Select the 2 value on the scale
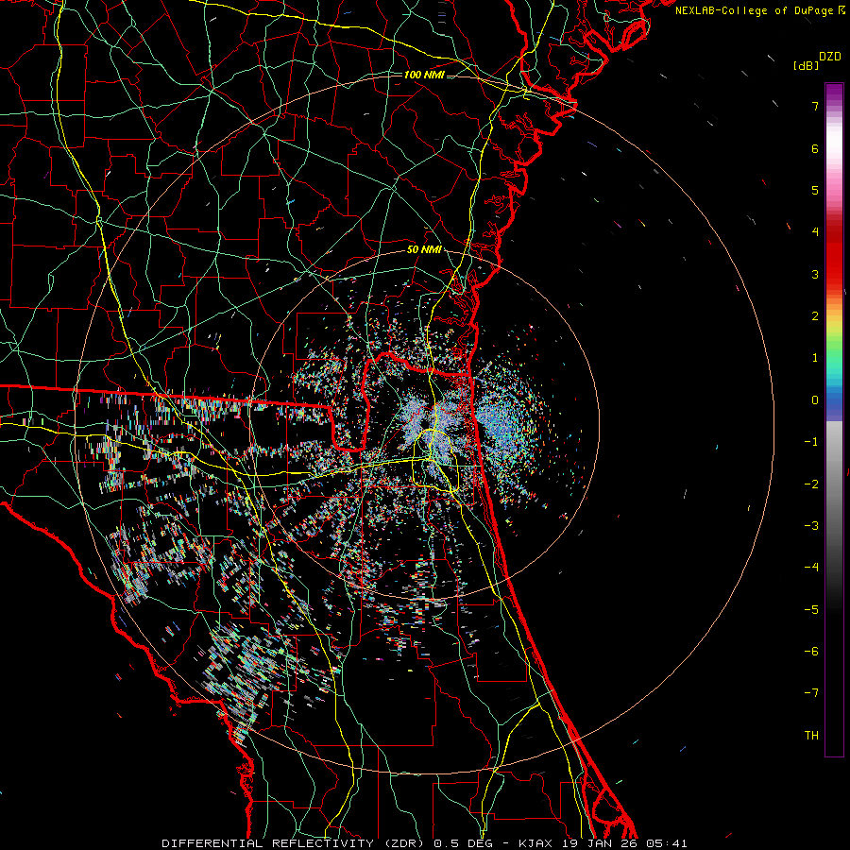The width and height of the screenshot is (850, 850). pos(815,316)
